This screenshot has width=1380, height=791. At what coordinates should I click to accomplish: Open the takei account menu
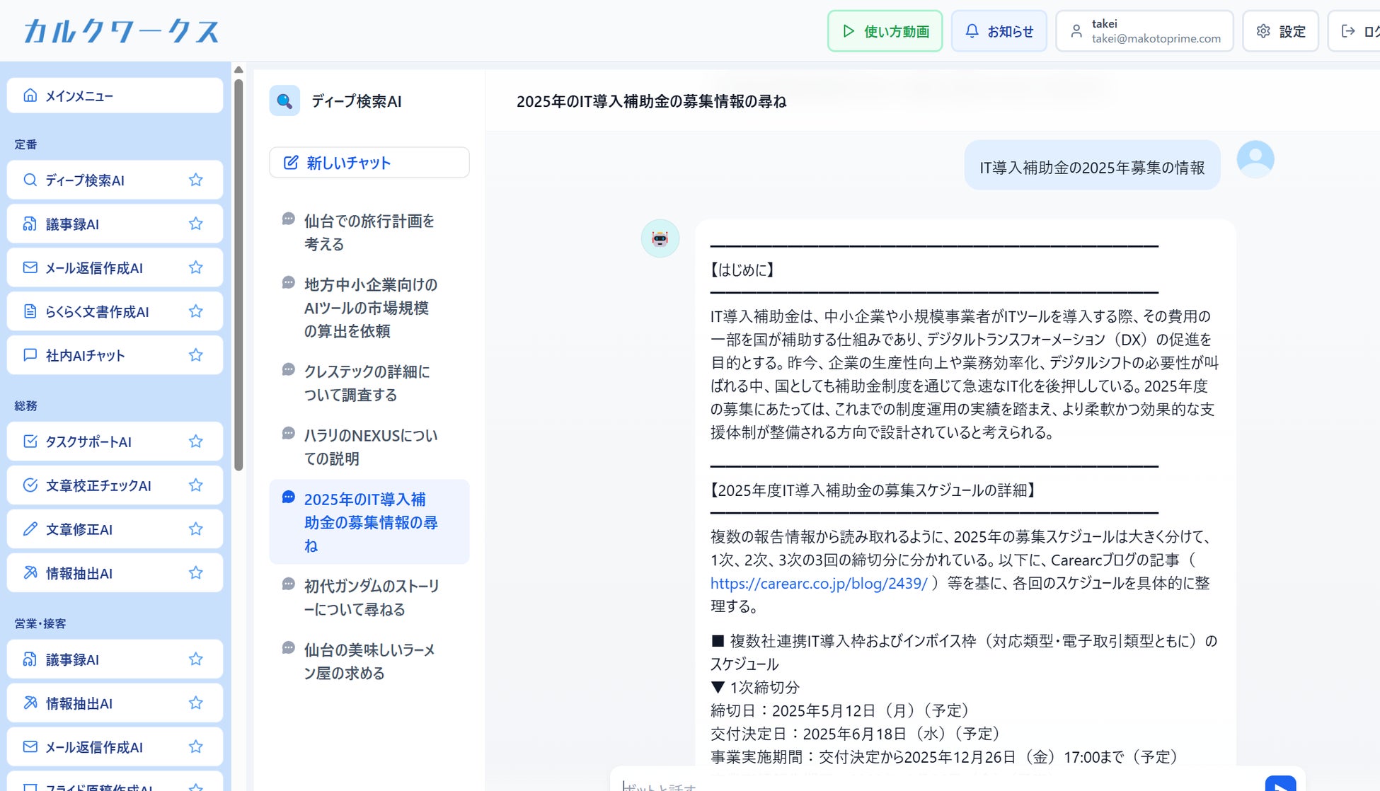(1144, 31)
